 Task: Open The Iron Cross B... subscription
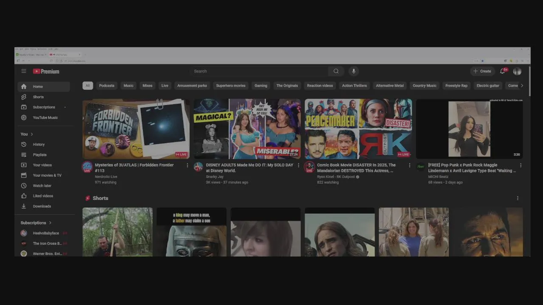(x=44, y=244)
